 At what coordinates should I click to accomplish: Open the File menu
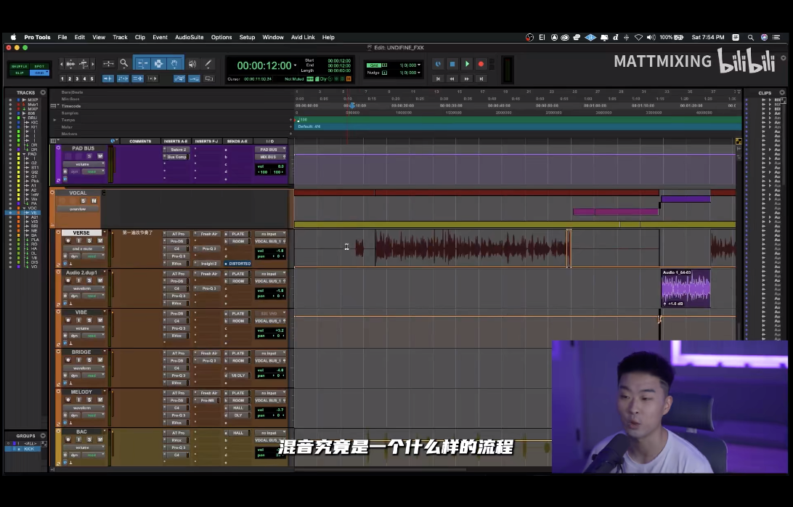click(x=62, y=38)
